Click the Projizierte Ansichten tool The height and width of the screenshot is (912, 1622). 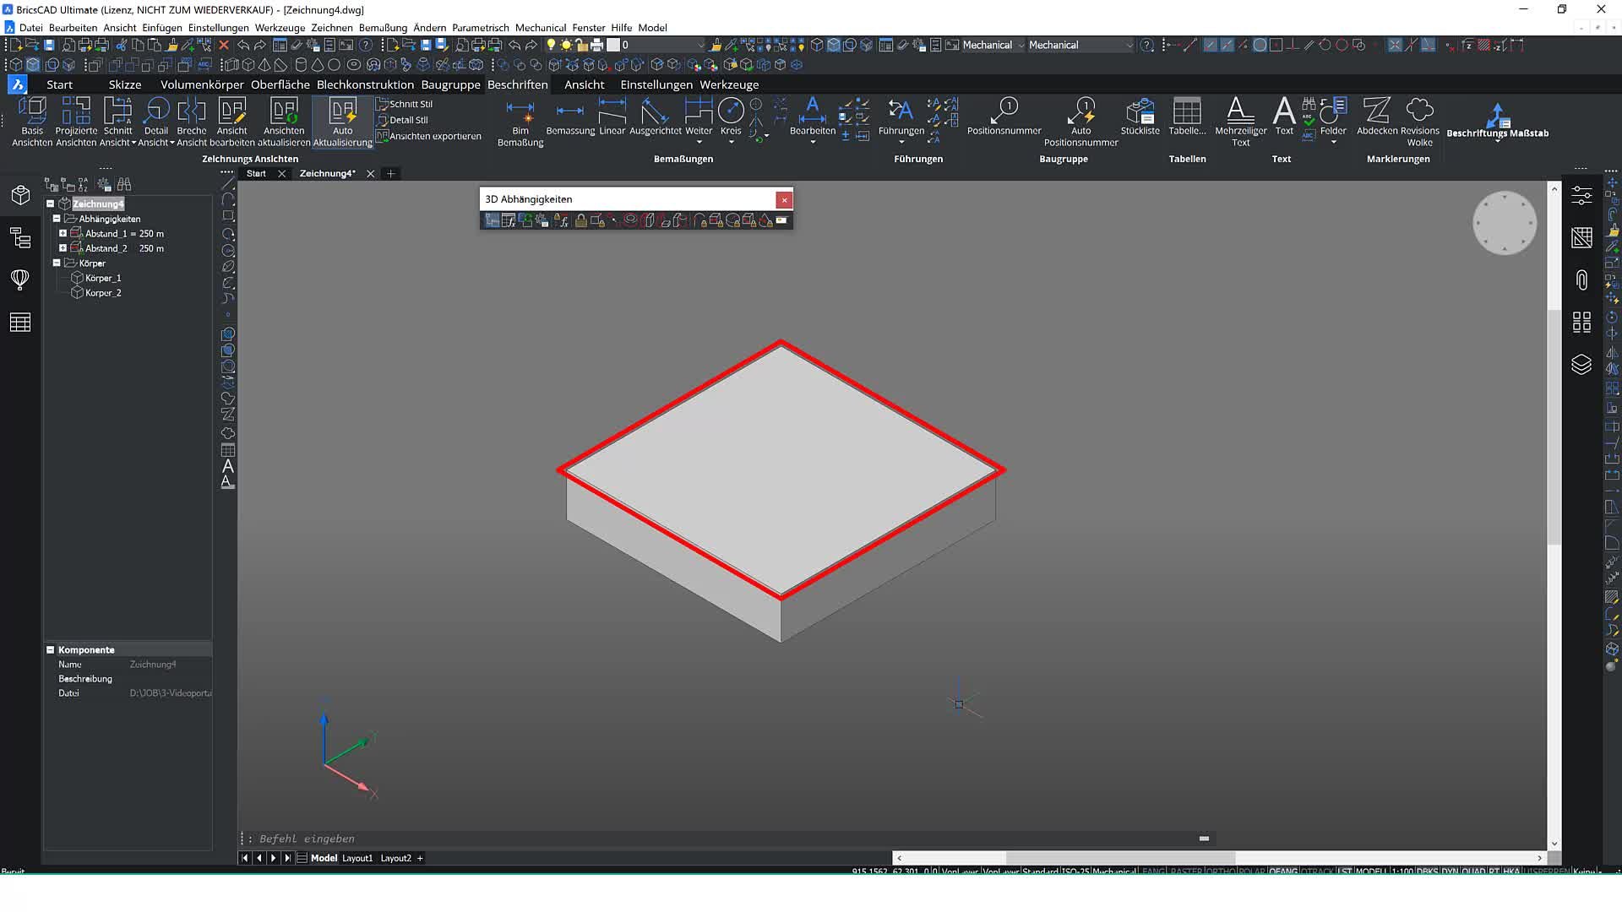click(x=76, y=122)
